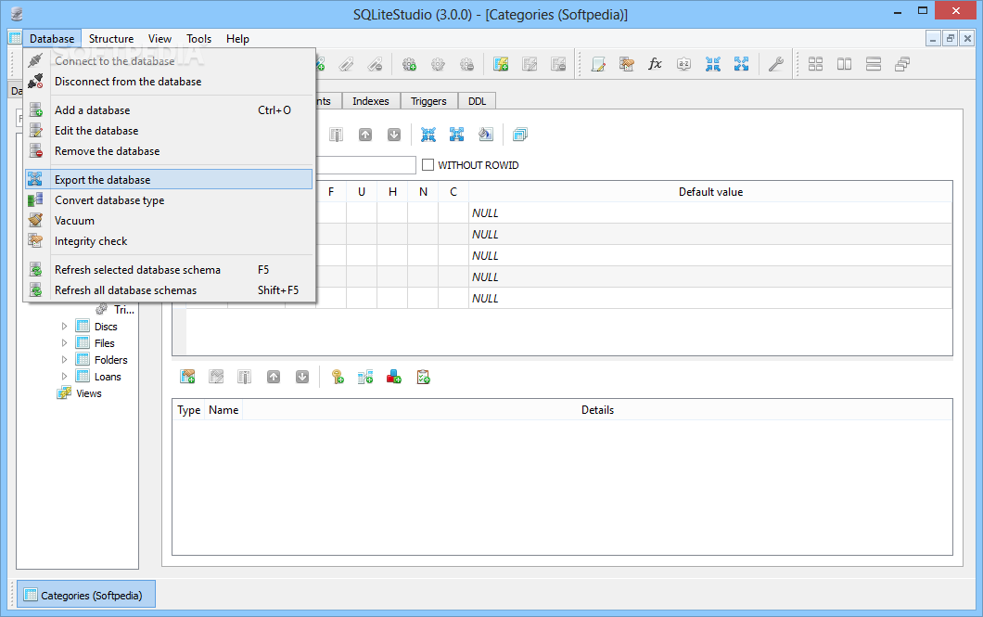This screenshot has height=617, width=983.
Task: Stack windows using the two-row layout icon
Action: coord(874,64)
